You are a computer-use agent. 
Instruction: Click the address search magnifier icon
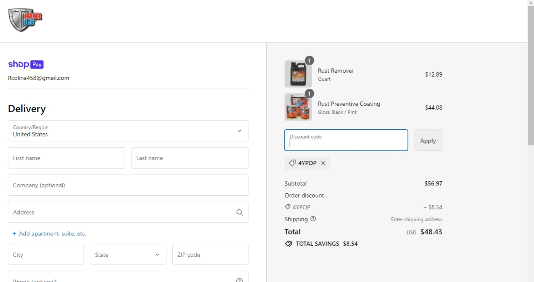pyautogui.click(x=240, y=212)
